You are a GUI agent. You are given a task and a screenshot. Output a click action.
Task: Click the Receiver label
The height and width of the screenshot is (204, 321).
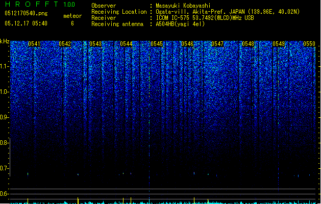point(104,18)
